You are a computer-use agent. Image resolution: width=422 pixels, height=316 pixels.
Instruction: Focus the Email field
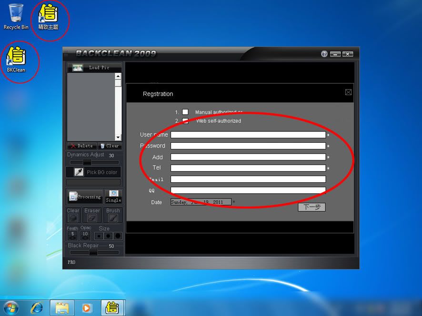point(248,179)
